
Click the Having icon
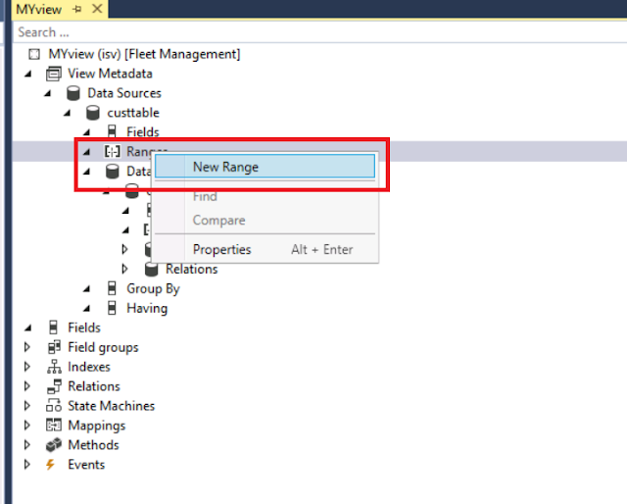point(112,308)
